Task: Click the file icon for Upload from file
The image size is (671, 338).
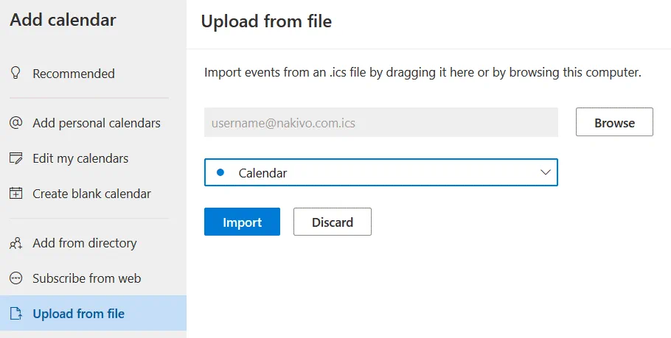Action: (x=15, y=314)
